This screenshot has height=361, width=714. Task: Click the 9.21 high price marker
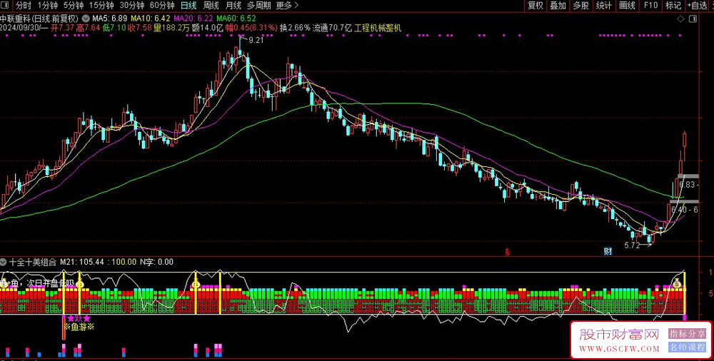click(256, 41)
